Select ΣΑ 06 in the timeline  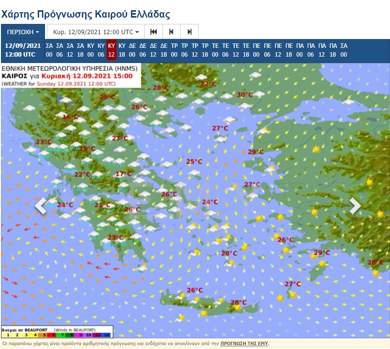(x=59, y=50)
